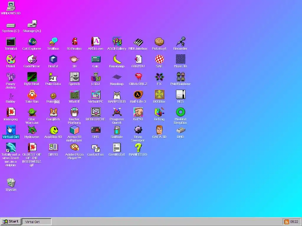302x226 pixels.
Task: Open Arena 93 multiplayer cube icon
Action: (x=74, y=130)
